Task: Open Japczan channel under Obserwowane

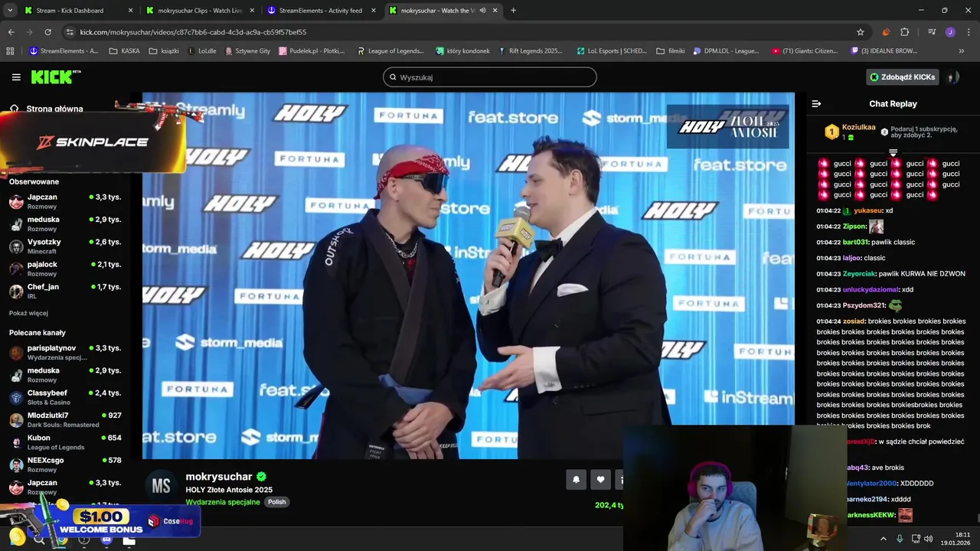Action: coord(65,201)
